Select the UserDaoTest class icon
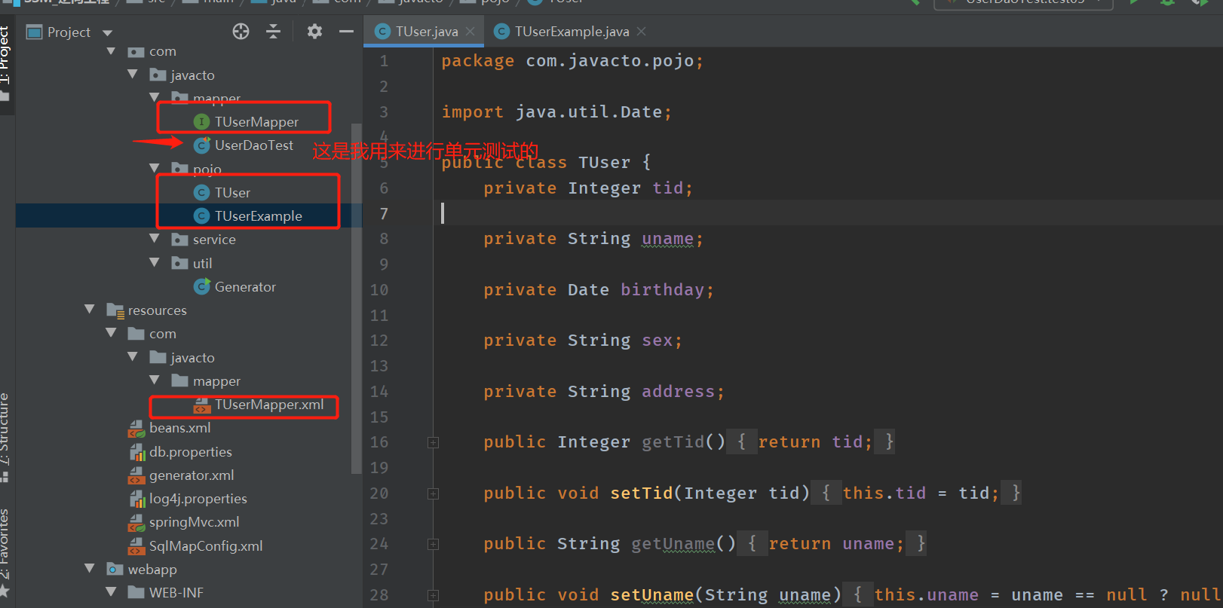 [x=201, y=145]
